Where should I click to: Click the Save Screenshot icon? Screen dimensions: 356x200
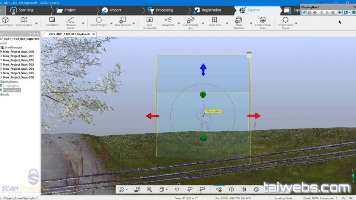pyautogui.click(x=150, y=20)
